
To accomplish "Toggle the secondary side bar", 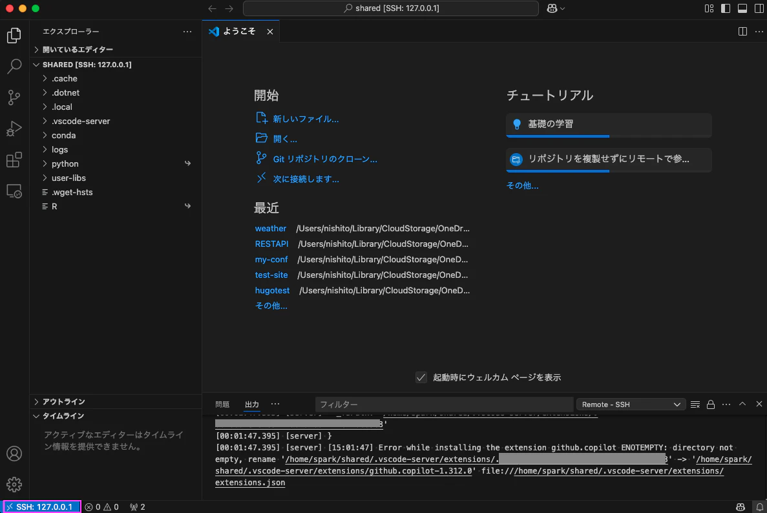I will [759, 8].
